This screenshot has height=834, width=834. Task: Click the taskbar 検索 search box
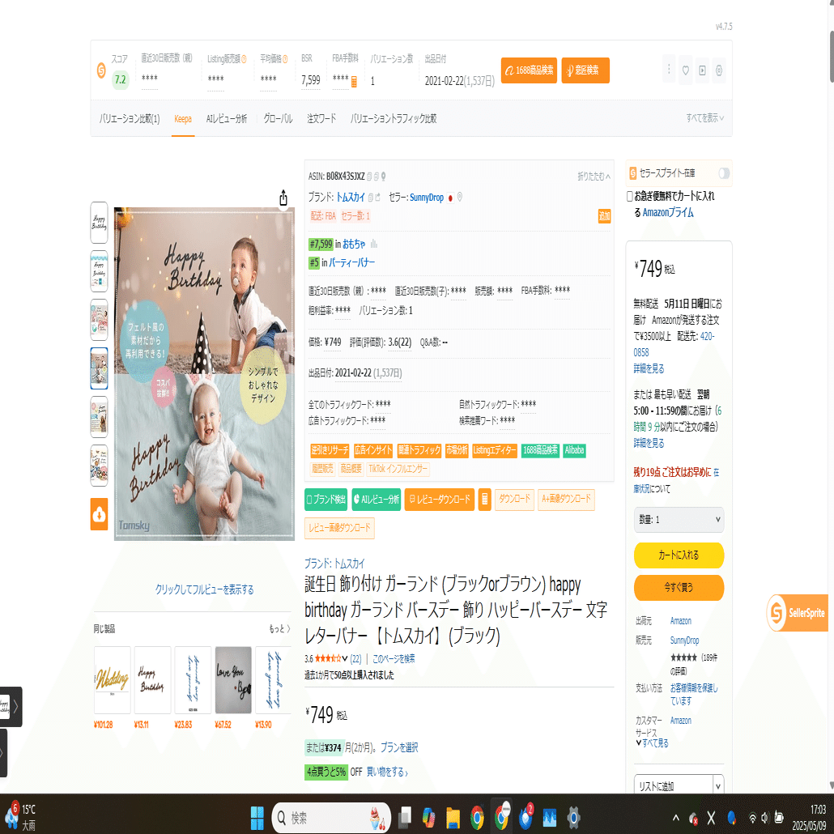click(331, 818)
